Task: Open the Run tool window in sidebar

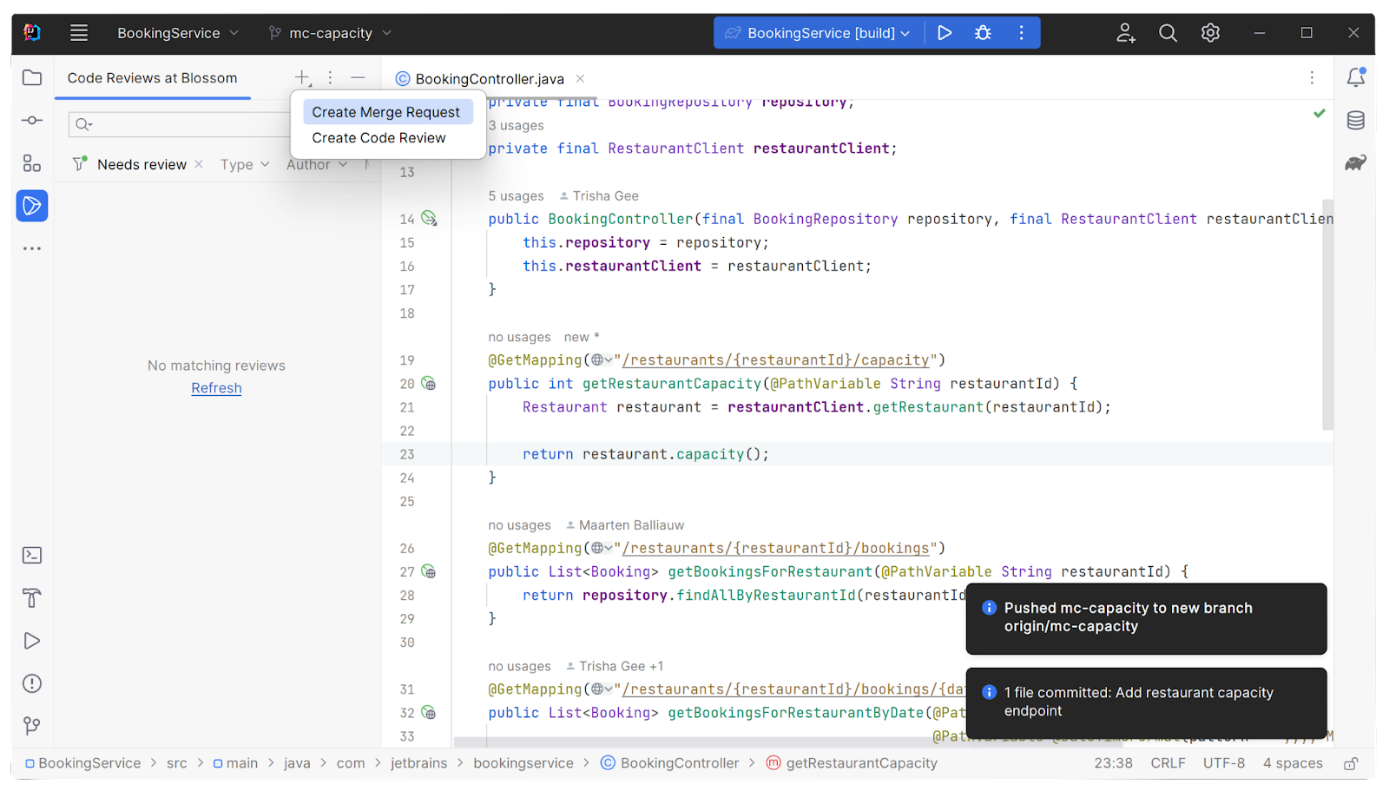Action: tap(32, 641)
